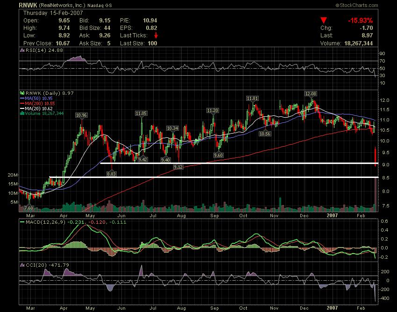397x312 pixels.
Task: Click the small icon before CCI(20) label
Action: coord(22,265)
